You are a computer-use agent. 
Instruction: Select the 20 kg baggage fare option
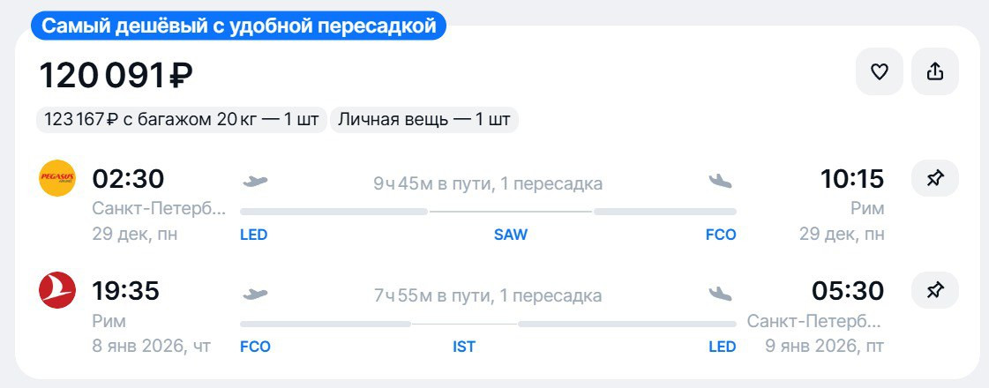coord(181,120)
